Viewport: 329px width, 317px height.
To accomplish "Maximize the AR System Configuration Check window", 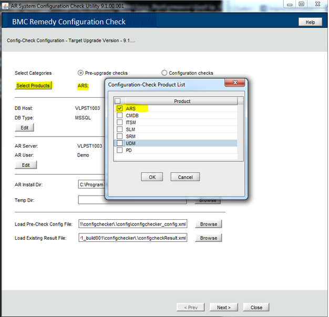I will [301, 4].
